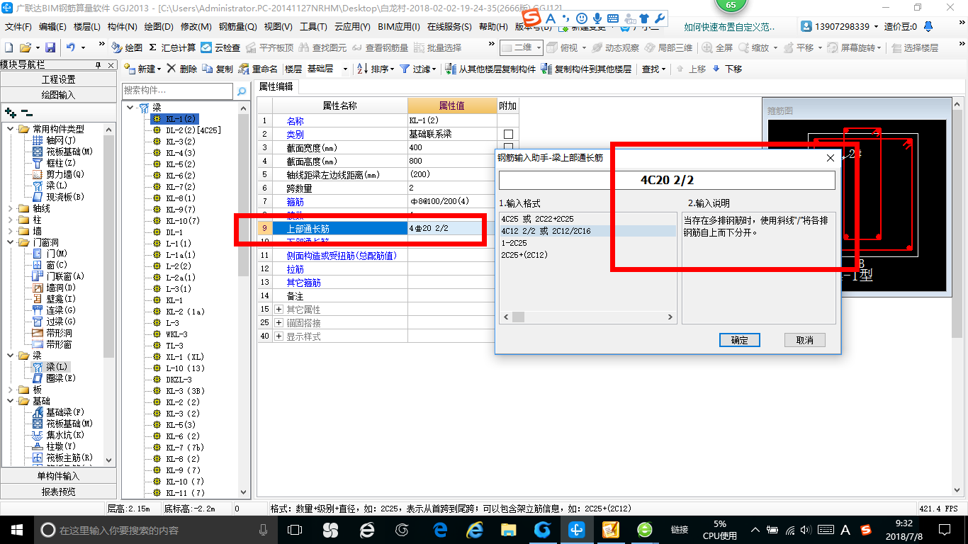The height and width of the screenshot is (544, 968).
Task: Open 单构件输入 navigation section
Action: pos(58,476)
